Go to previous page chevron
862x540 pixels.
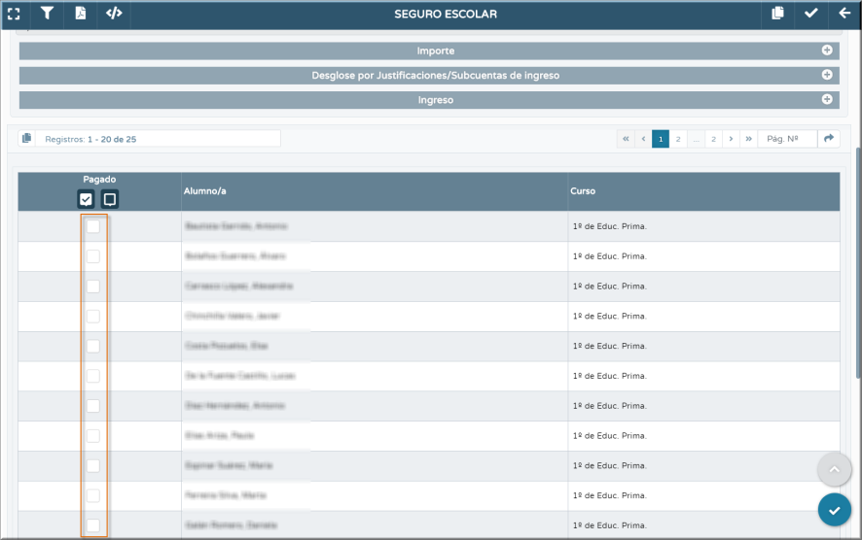(x=643, y=139)
